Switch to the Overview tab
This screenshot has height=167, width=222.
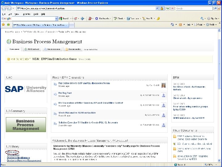tap(14, 49)
